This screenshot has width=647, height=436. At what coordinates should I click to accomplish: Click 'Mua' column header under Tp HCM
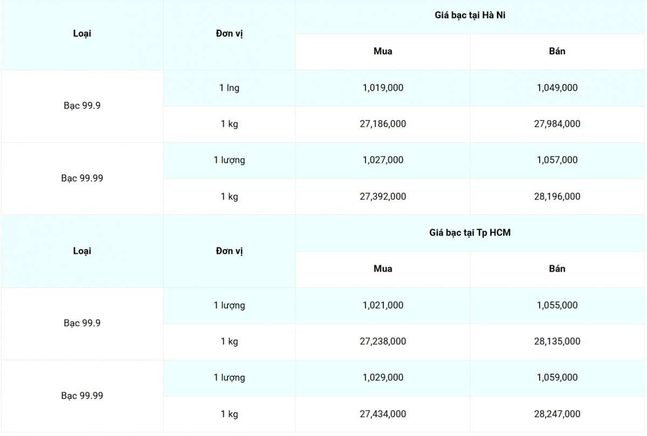tap(383, 269)
